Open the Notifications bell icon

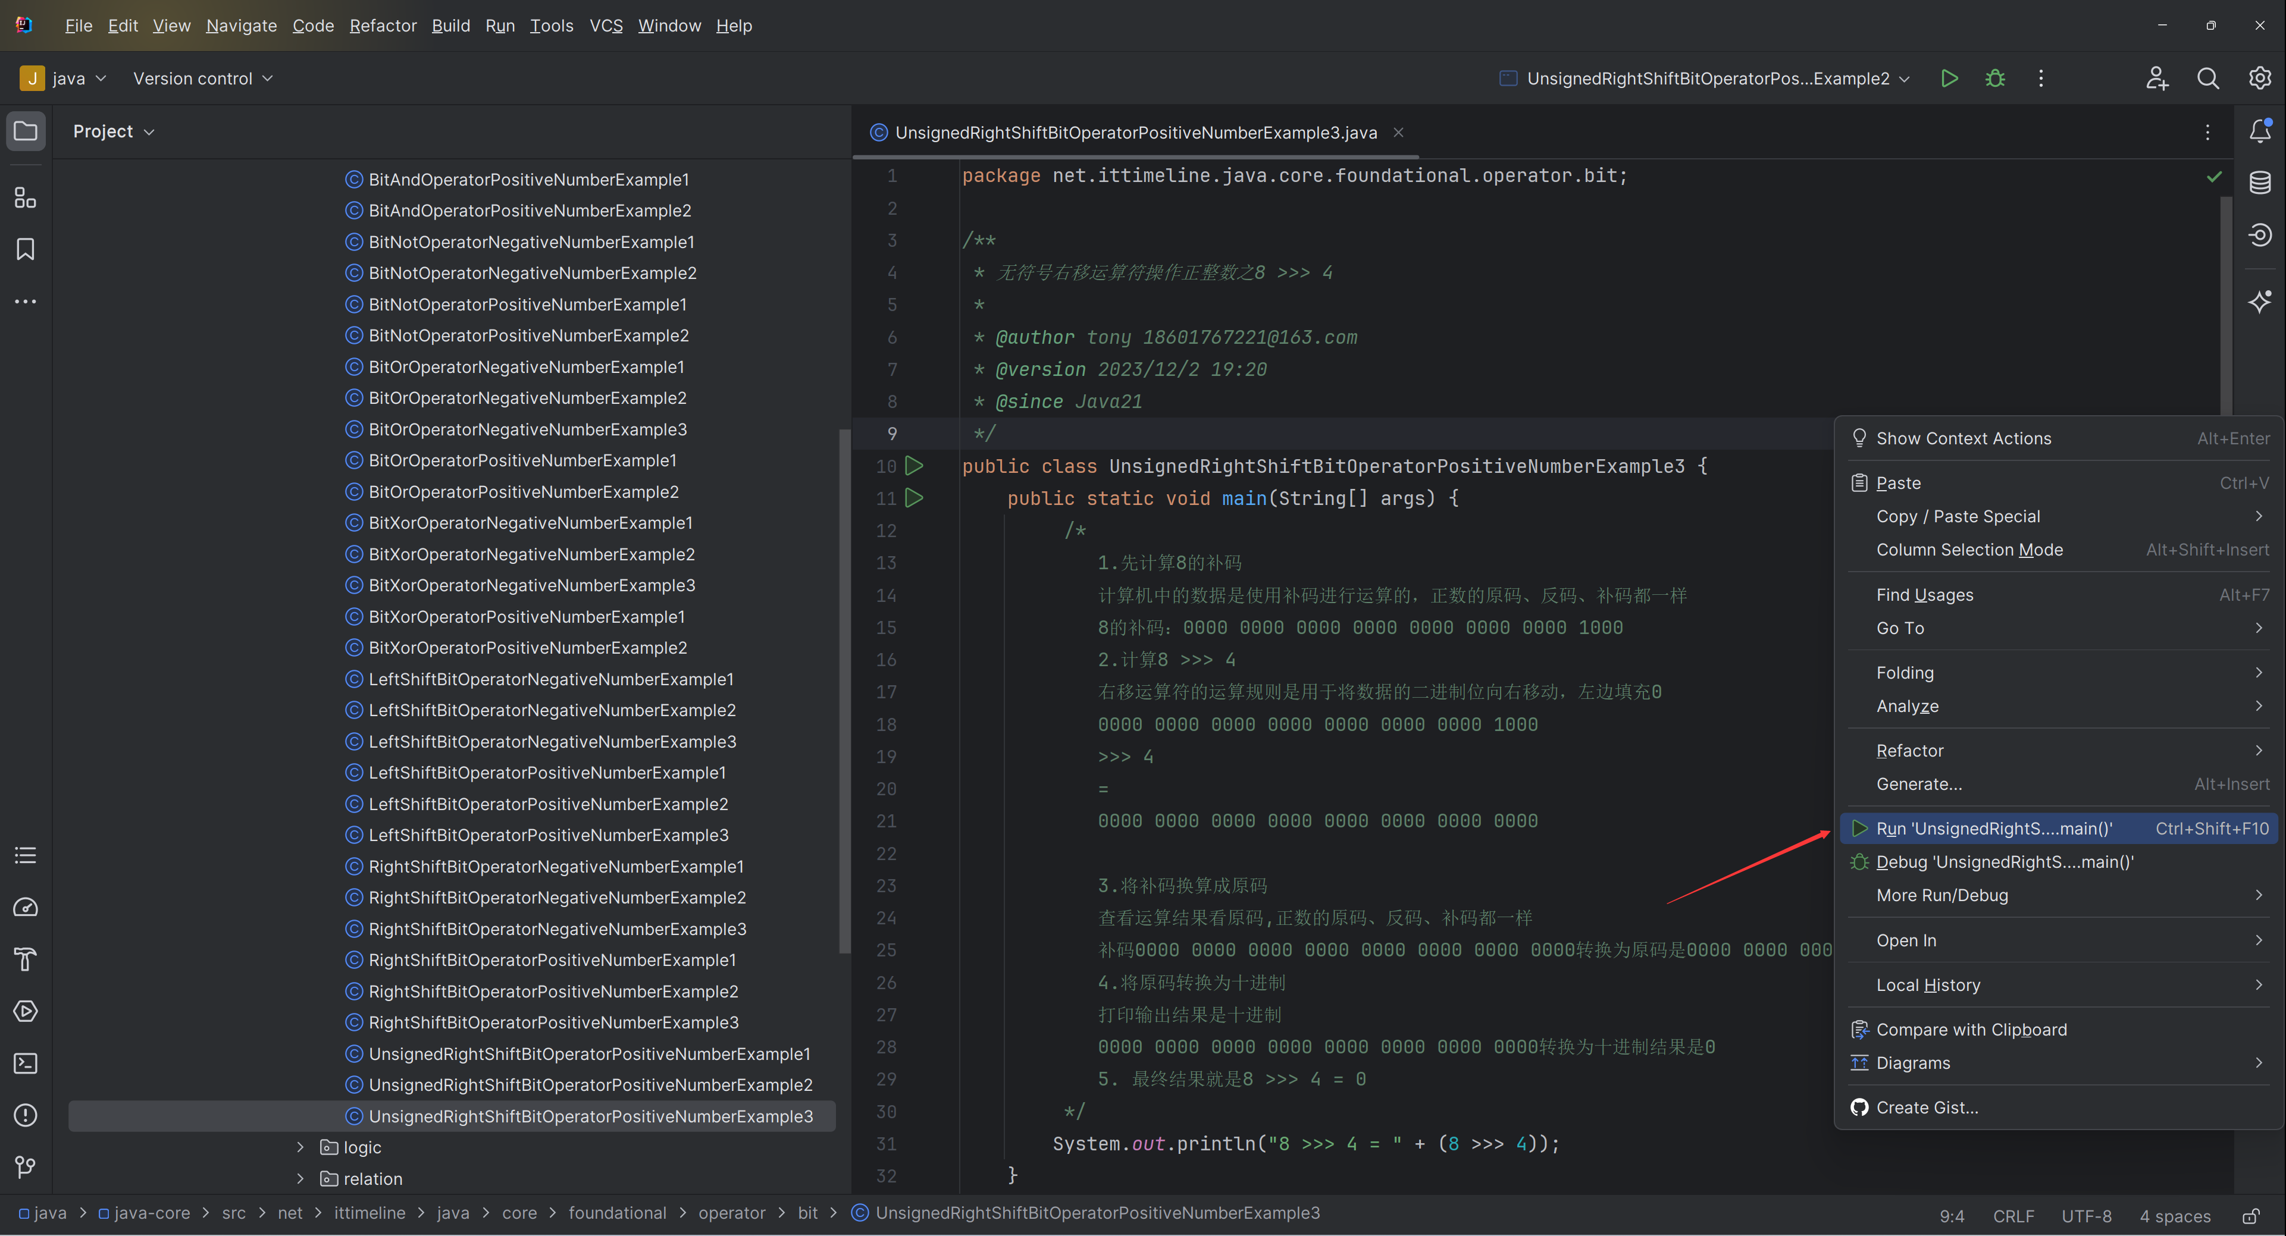[x=2259, y=131]
